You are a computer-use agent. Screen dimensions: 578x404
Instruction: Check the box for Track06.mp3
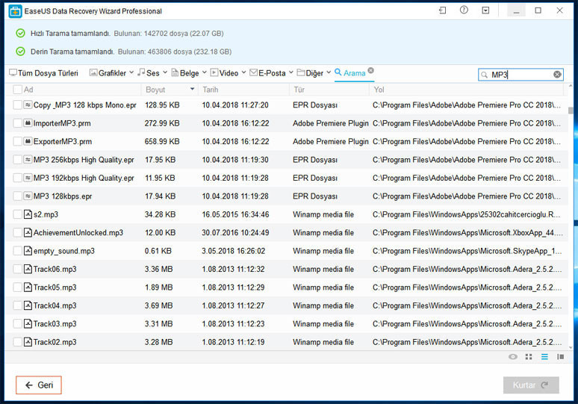click(x=17, y=269)
